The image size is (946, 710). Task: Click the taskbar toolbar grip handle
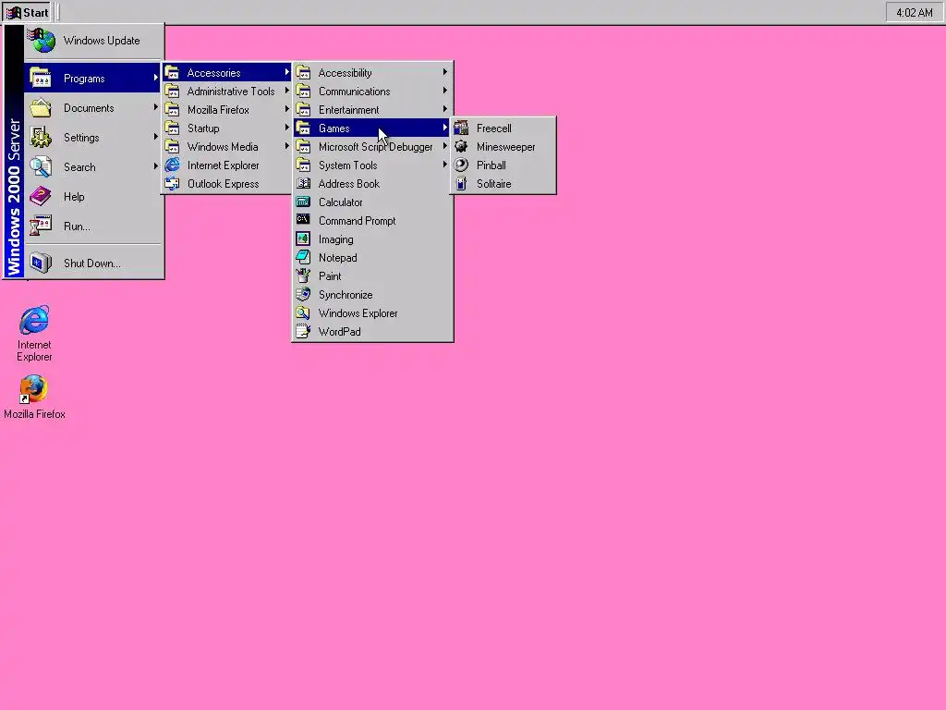pos(58,12)
